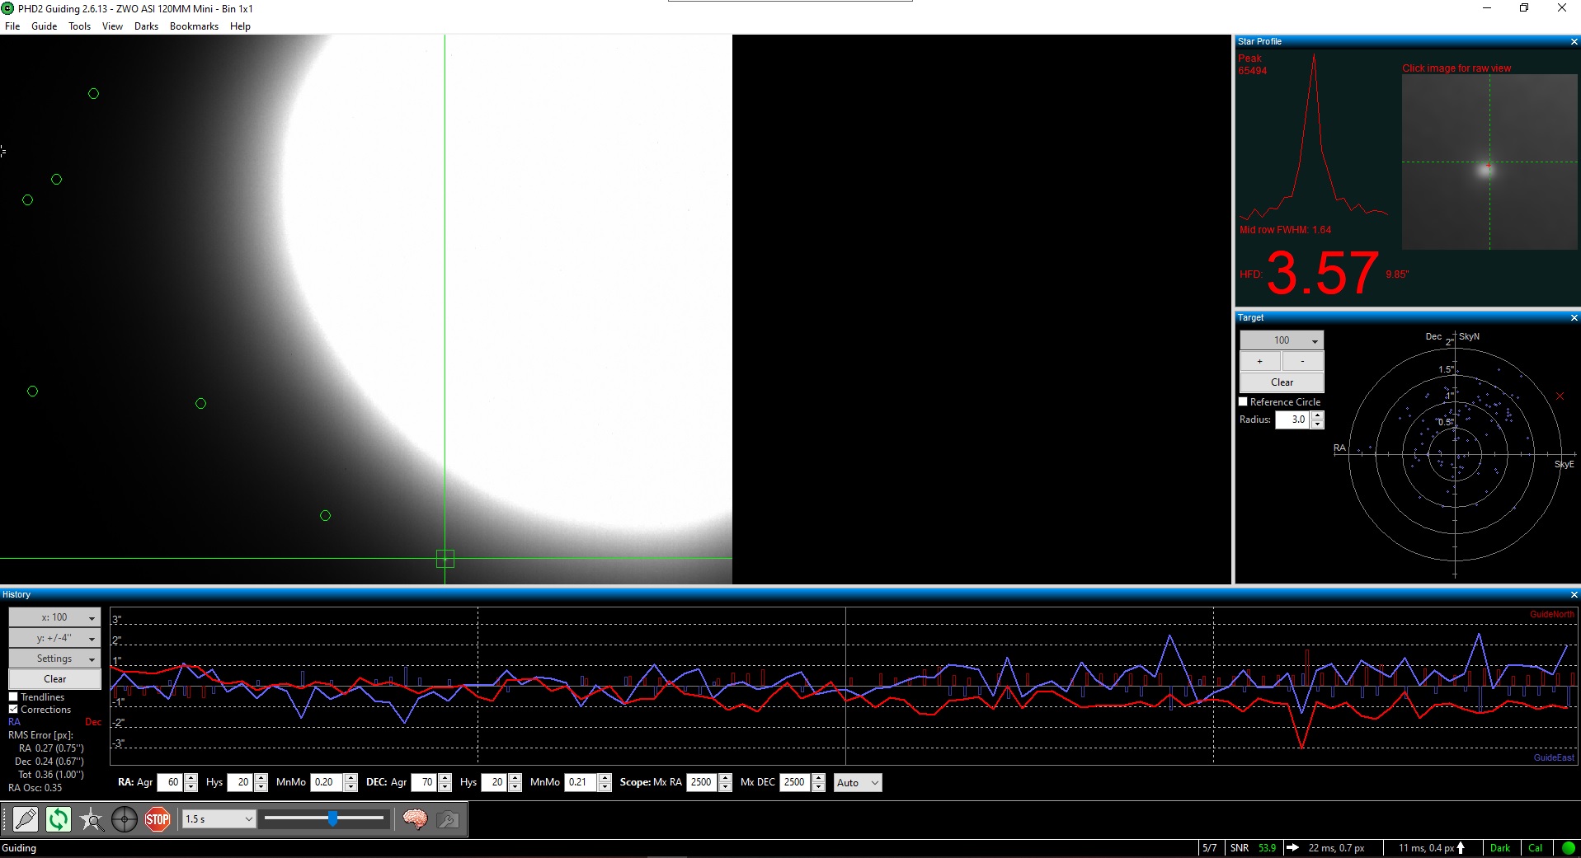Screen dimensions: 1581x858
Task: Open the Guide menu
Action: [45, 26]
